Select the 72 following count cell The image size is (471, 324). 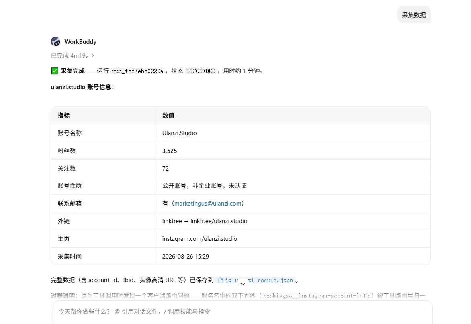[x=293, y=169]
